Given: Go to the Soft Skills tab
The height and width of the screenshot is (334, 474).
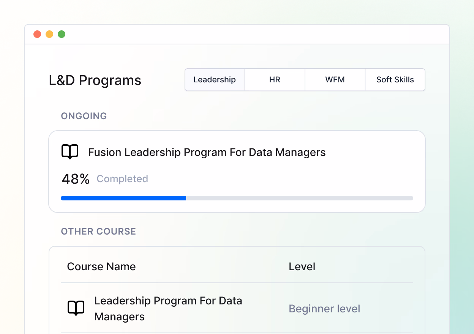Looking at the screenshot, I should (x=395, y=80).
